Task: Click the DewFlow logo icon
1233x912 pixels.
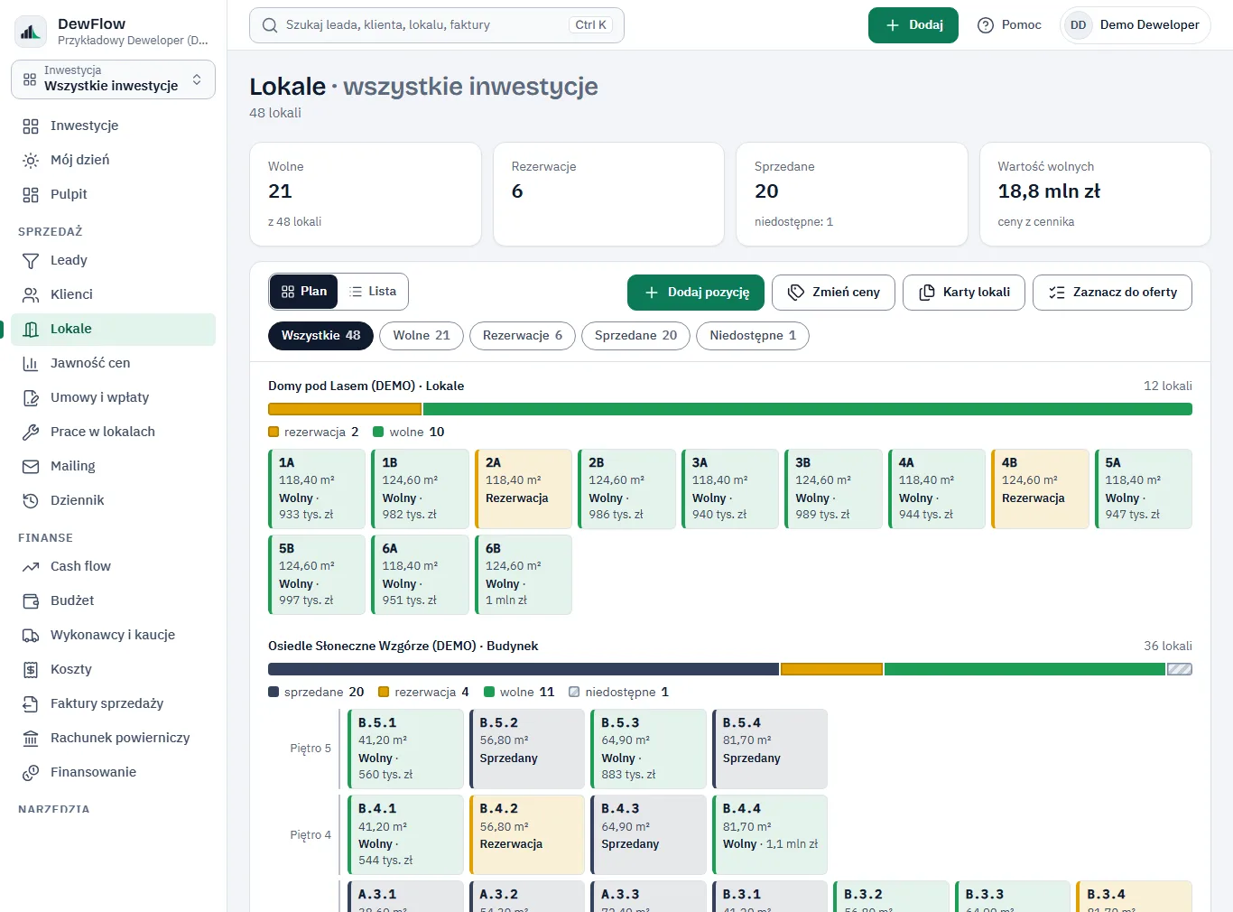Action: (31, 32)
